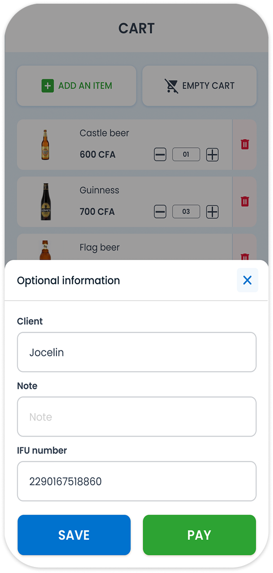Delete Castle beer with the trash icon
Image resolution: width=273 pixels, height=573 pixels.
[x=245, y=145]
